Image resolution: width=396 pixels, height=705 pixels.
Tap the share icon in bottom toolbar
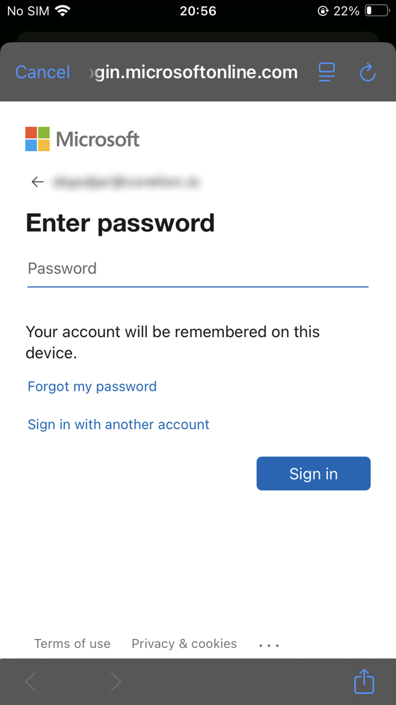click(x=364, y=681)
